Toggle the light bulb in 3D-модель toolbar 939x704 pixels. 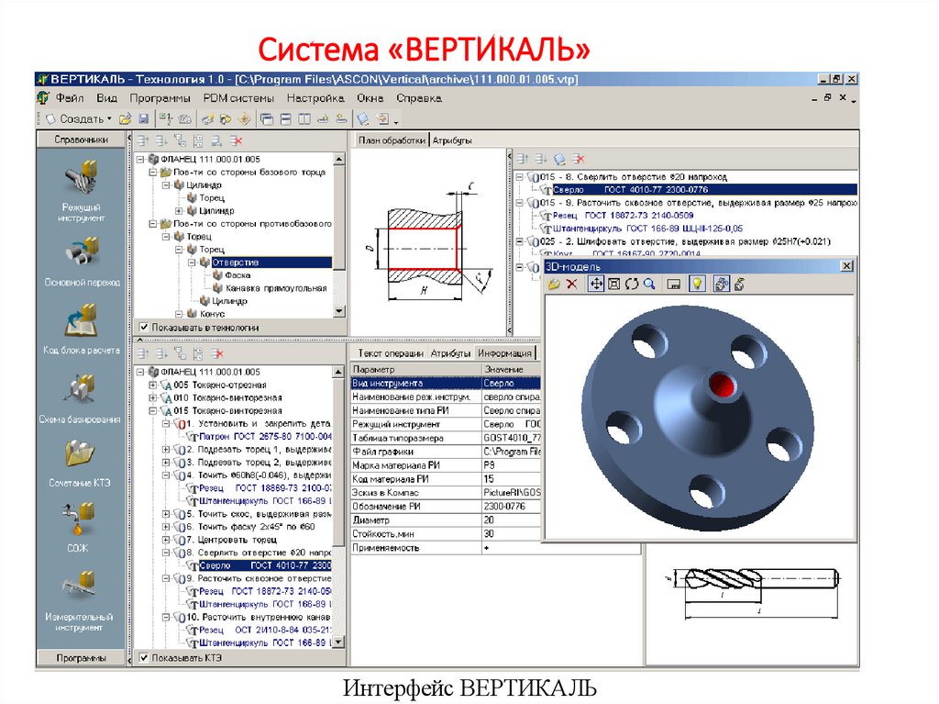tap(697, 285)
